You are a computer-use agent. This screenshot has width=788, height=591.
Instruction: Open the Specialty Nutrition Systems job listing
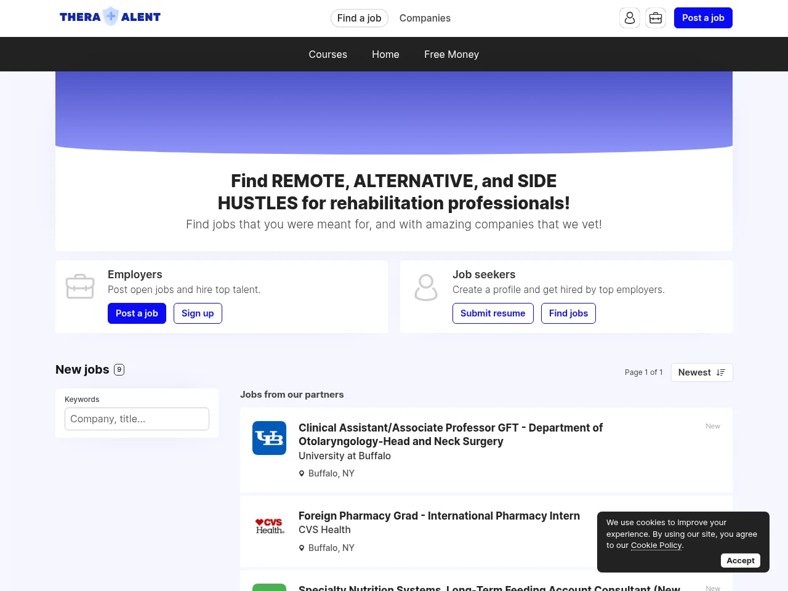pos(489,588)
